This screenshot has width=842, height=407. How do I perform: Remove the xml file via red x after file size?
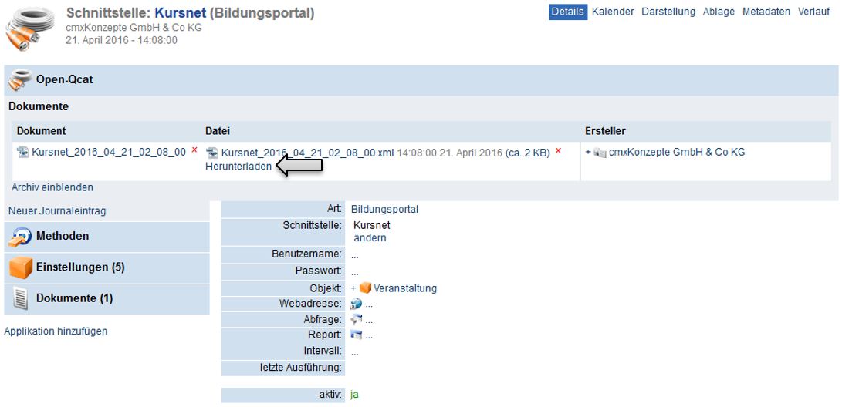pos(558,151)
